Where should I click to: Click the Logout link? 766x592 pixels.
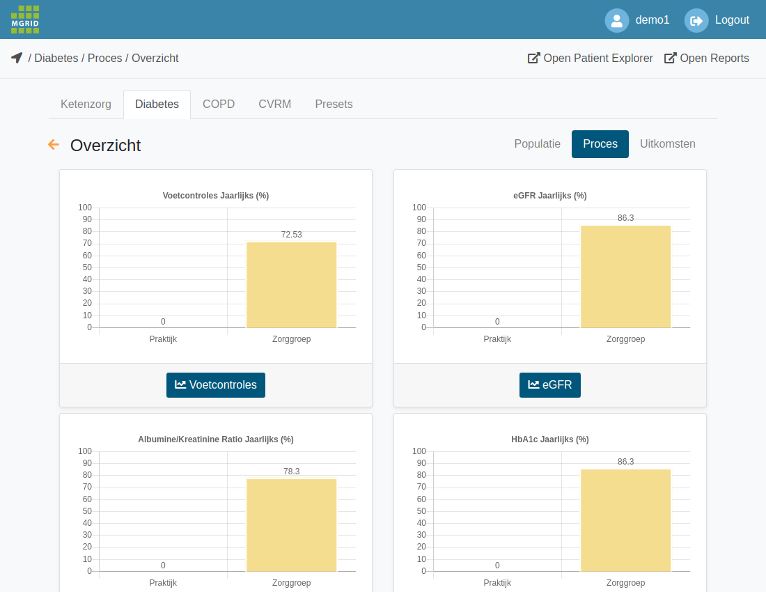(x=732, y=20)
